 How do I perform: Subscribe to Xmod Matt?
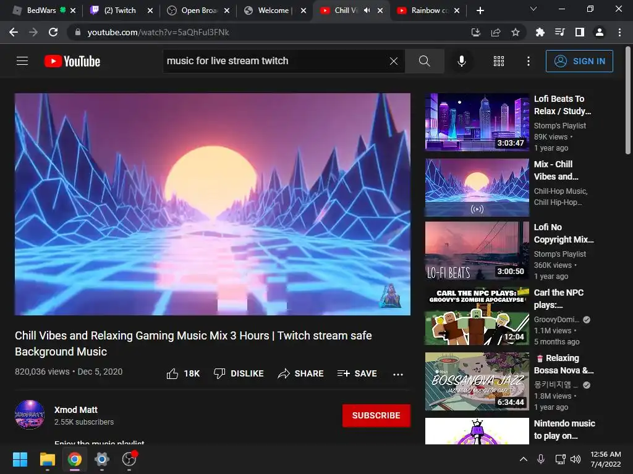[376, 415]
